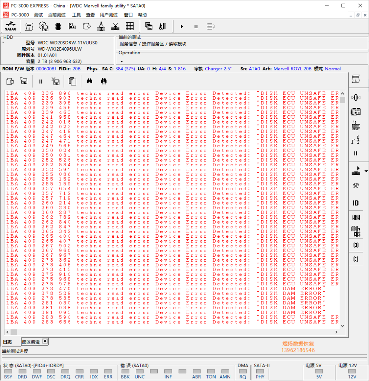369x381 pixels.
Task: Open the 帮助 menu
Action: [142, 15]
